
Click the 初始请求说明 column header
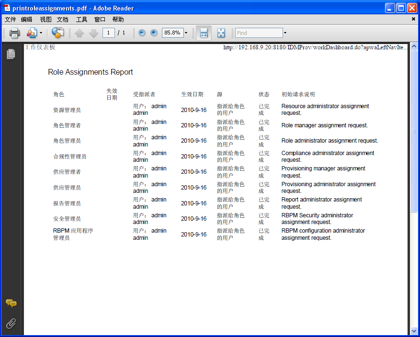coord(298,94)
